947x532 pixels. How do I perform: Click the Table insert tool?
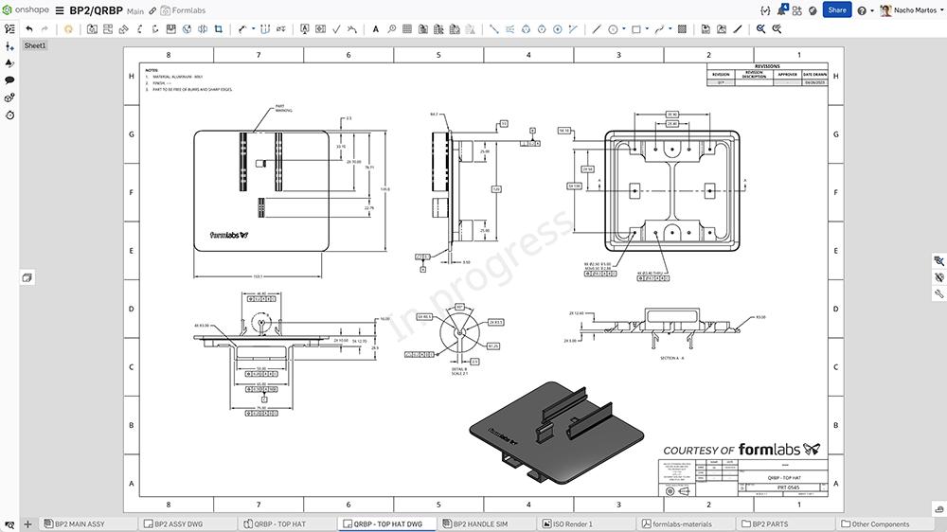[407, 29]
